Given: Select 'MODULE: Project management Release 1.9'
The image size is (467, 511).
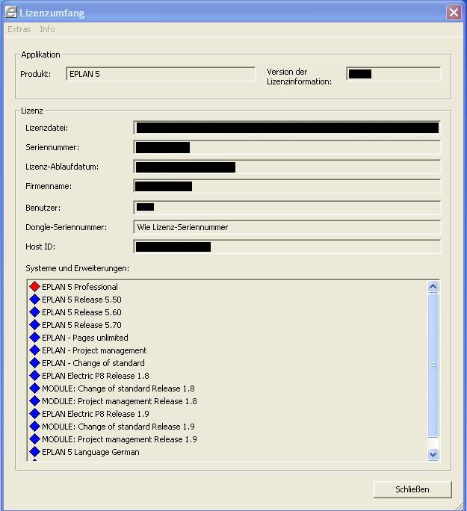Looking at the screenshot, I should [x=120, y=439].
